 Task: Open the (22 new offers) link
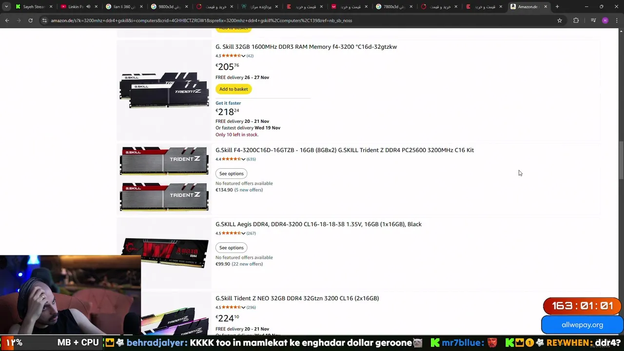(247, 264)
